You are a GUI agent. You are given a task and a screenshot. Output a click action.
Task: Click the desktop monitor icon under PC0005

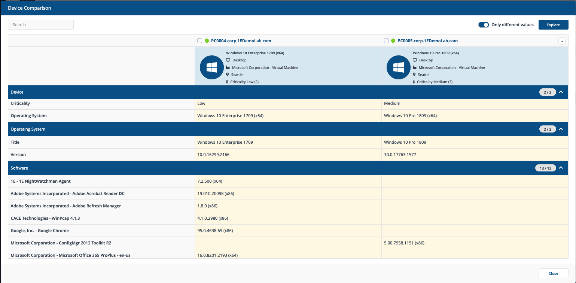click(415, 60)
